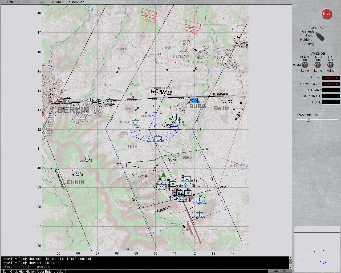Click the LEHNIN map label

74,182
